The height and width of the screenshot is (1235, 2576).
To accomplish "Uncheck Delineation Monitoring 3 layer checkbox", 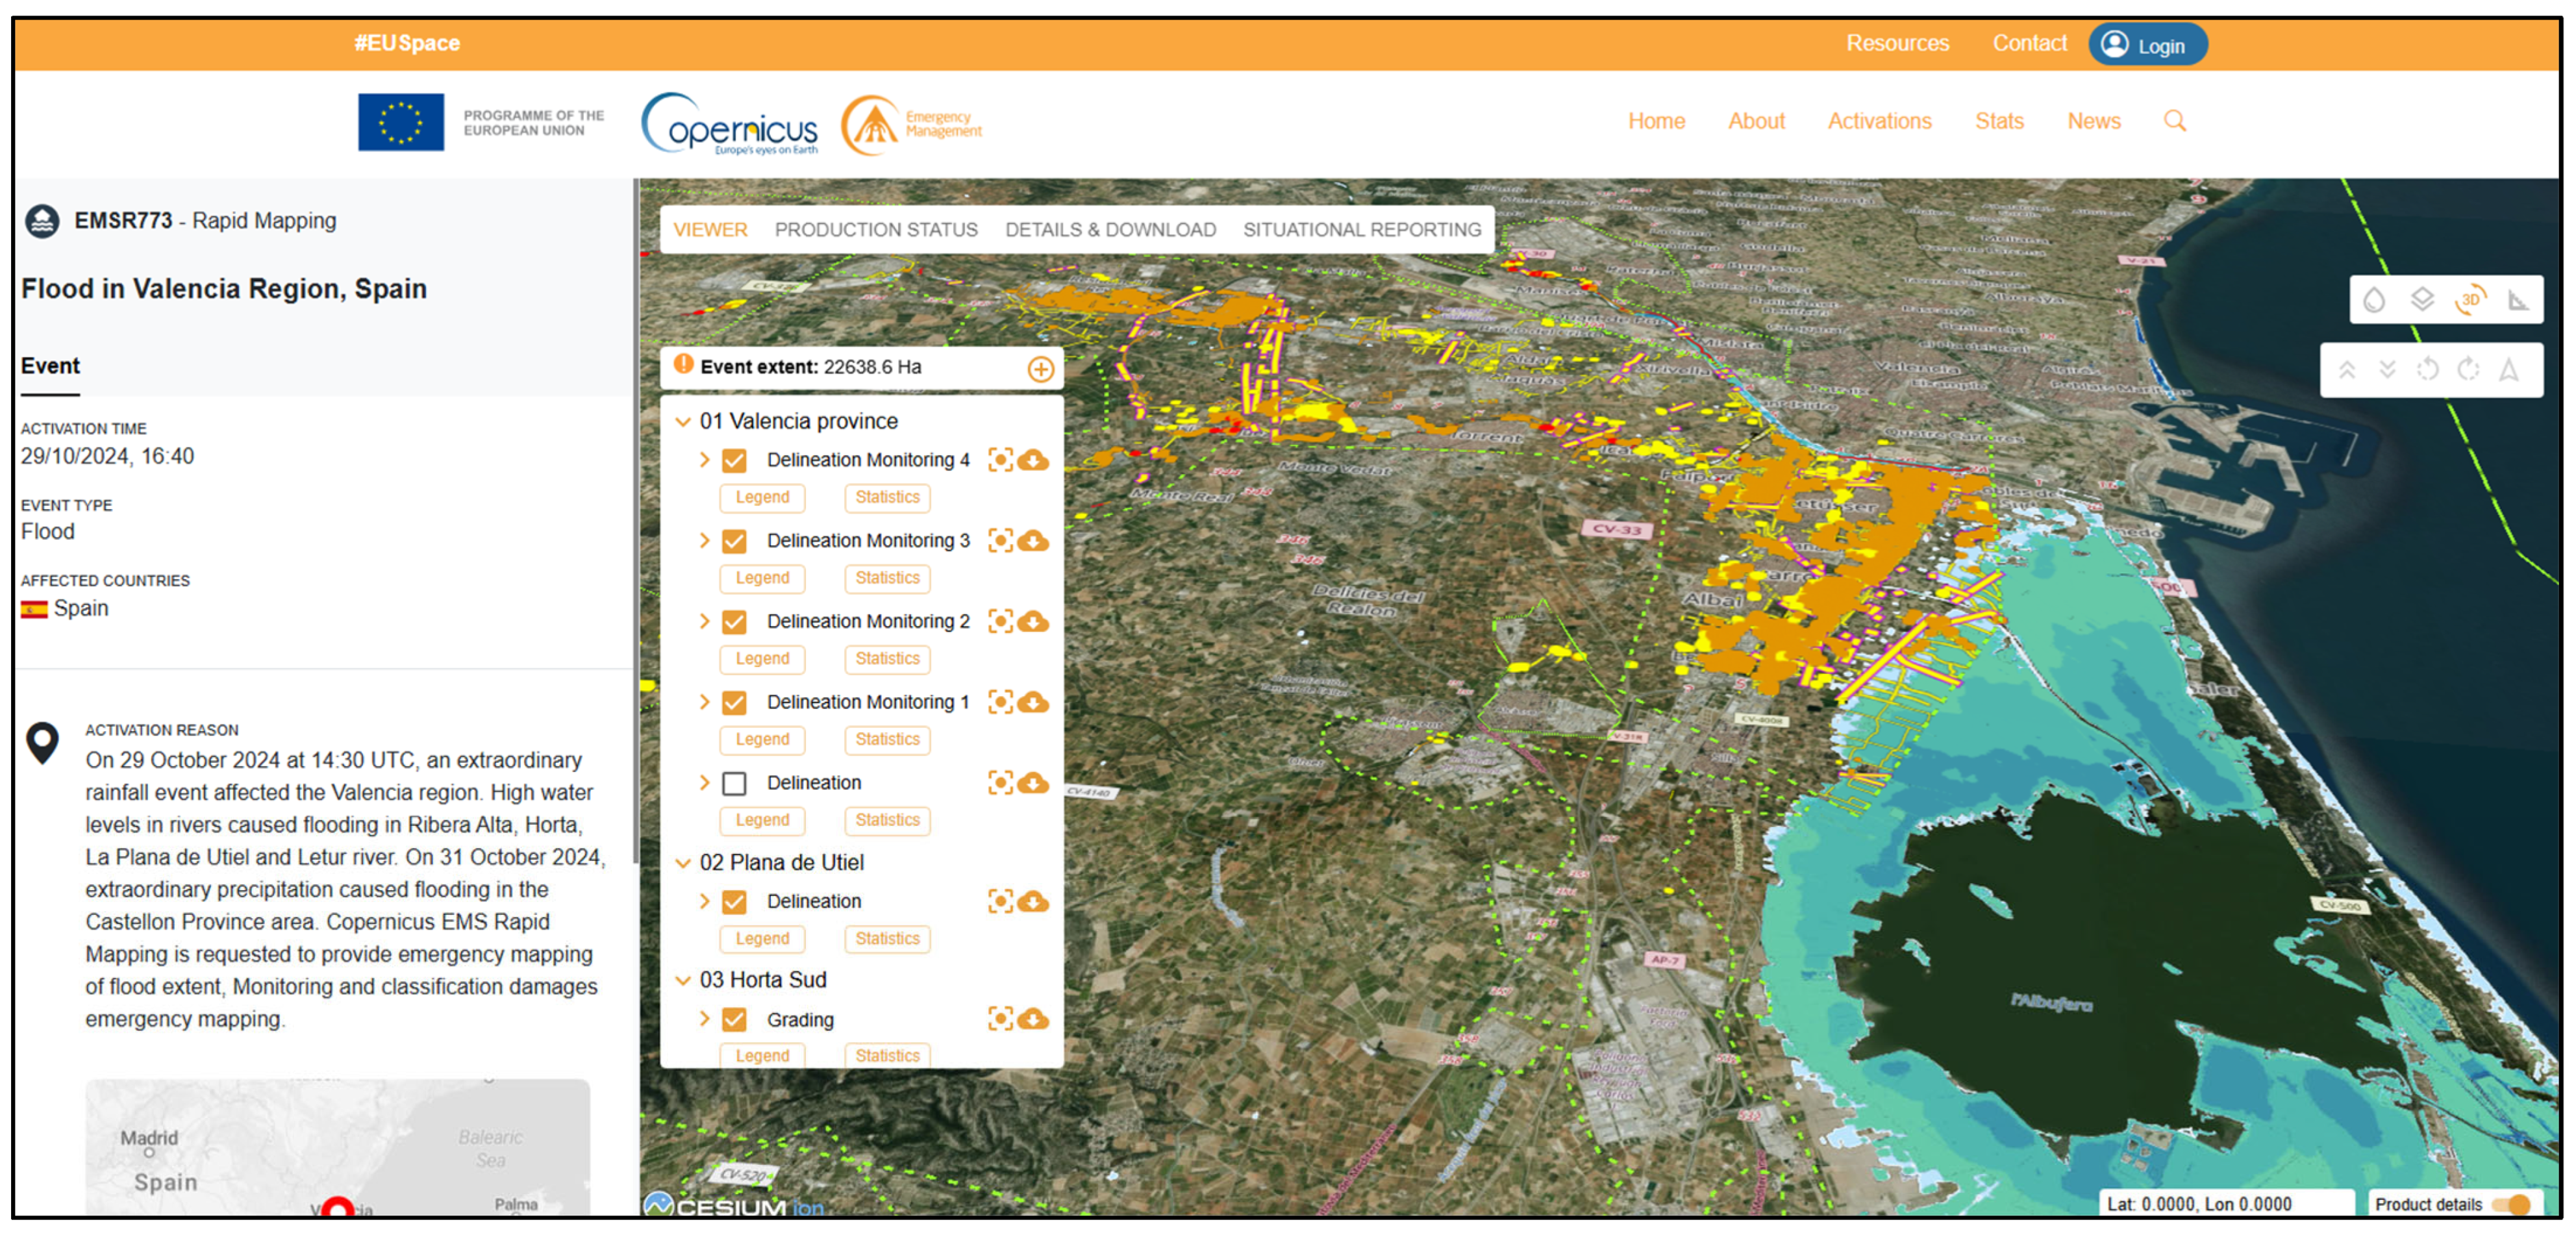I will pos(734,541).
